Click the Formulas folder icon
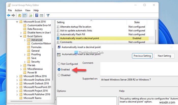The width and height of the screenshot is (178, 105). coord(28,47)
